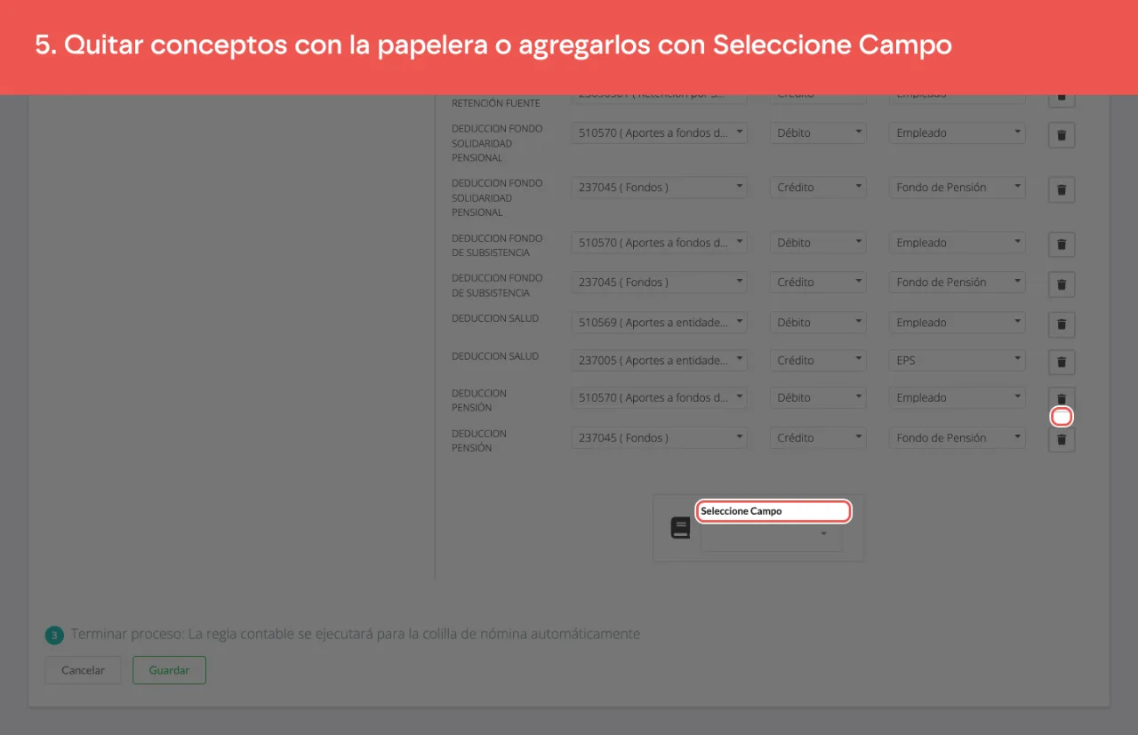Screen dimensions: 1138x735
Task: Click trash icon for 510569 DEDUCCION SALUD row
Action: tap(1062, 325)
